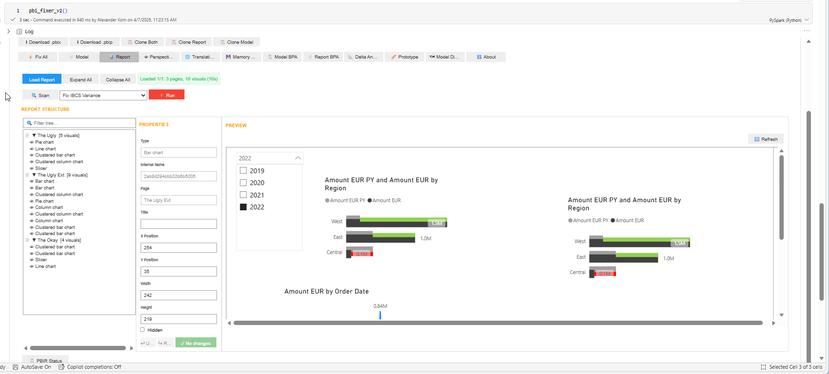Click the AutoSave: On status icon
This screenshot has height=374, width=829.
pos(16,367)
